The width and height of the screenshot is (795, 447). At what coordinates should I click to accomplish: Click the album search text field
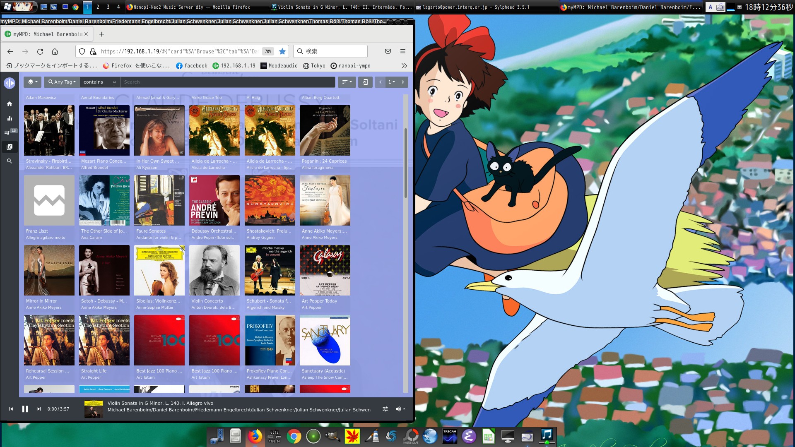pyautogui.click(x=228, y=82)
